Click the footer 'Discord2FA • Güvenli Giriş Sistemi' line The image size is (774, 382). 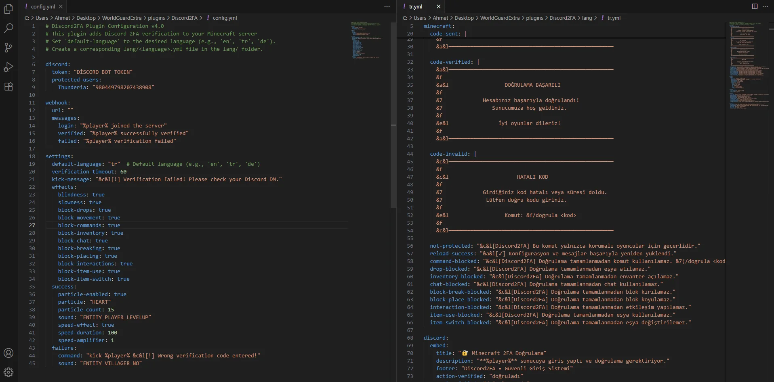(x=504, y=368)
